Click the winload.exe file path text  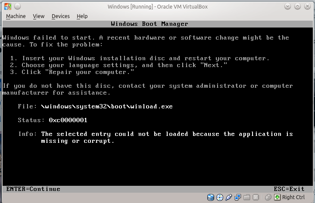(107, 106)
